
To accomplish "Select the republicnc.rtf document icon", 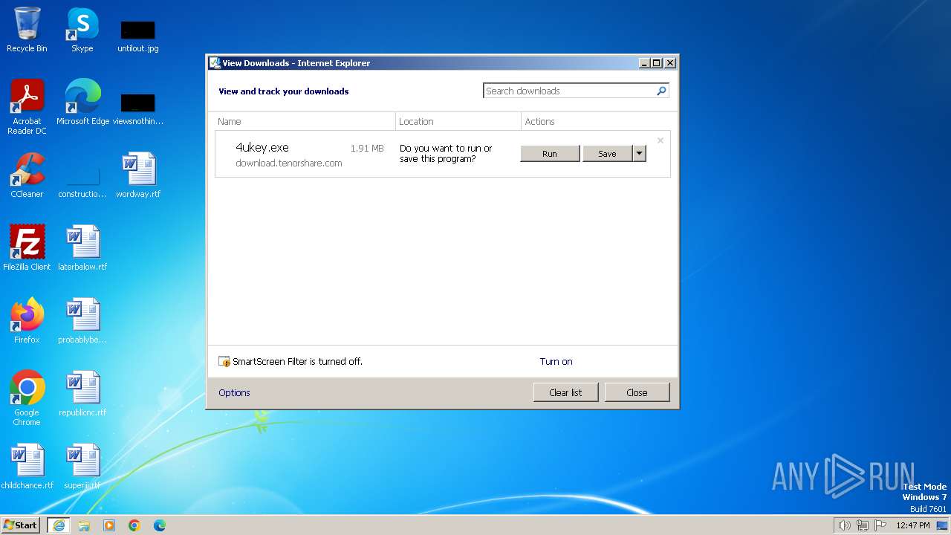I will (x=82, y=394).
